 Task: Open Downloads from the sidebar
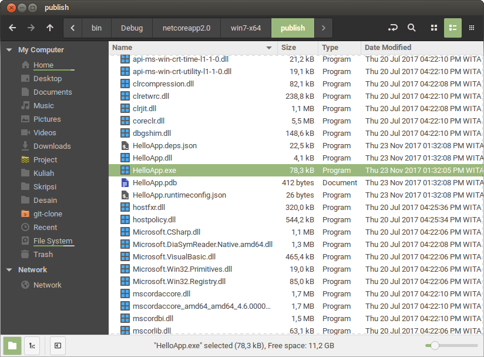52,146
